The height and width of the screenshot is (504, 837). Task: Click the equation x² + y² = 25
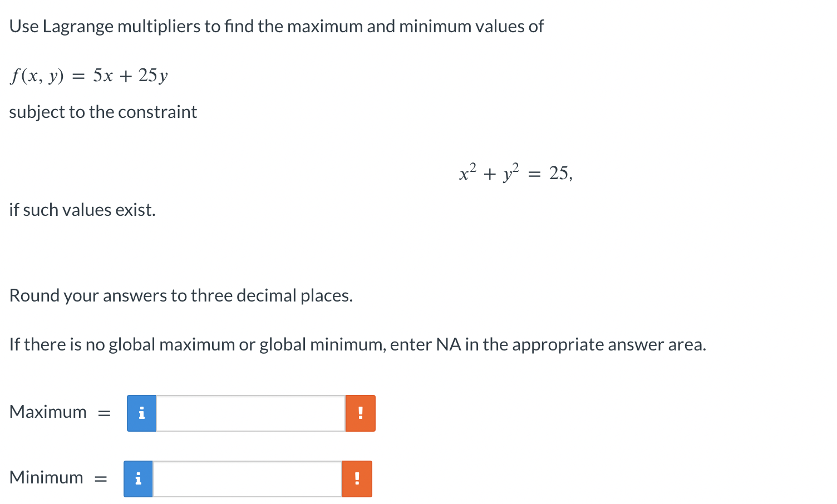[515, 172]
